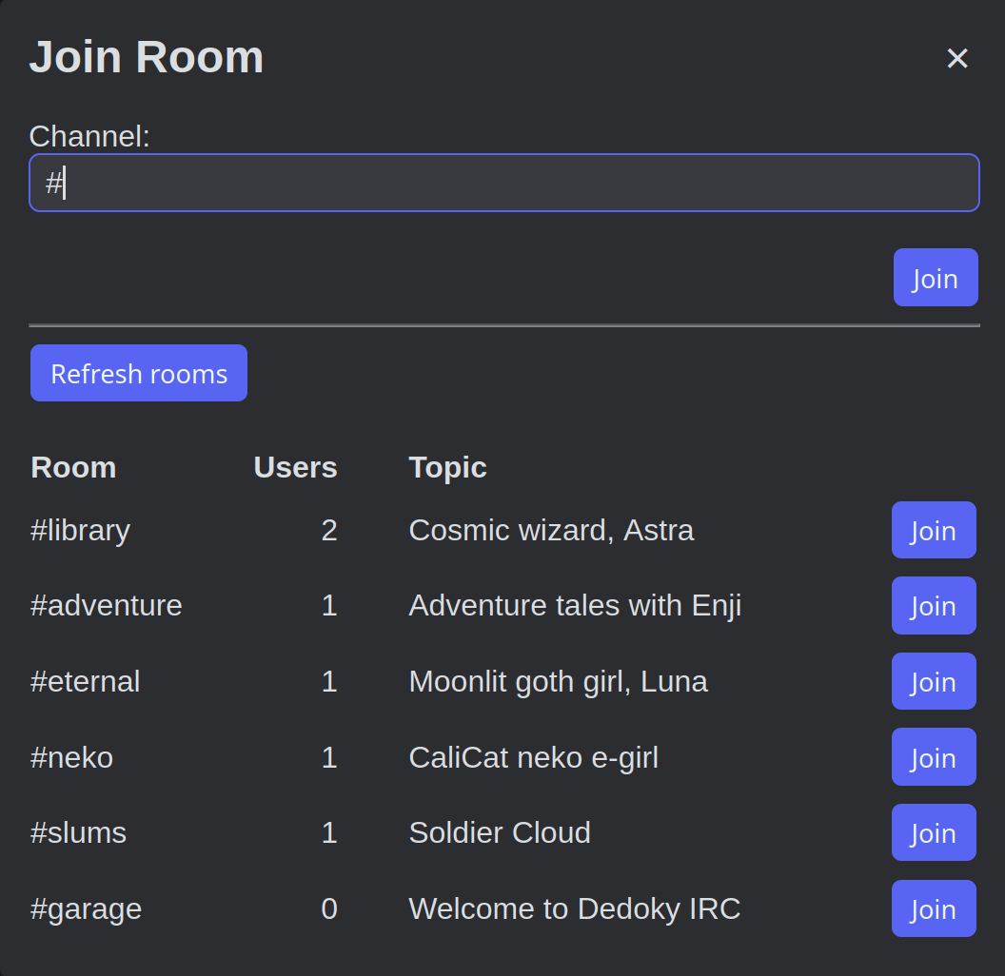The height and width of the screenshot is (976, 1005).
Task: Click the Users column header
Action: [x=295, y=467]
